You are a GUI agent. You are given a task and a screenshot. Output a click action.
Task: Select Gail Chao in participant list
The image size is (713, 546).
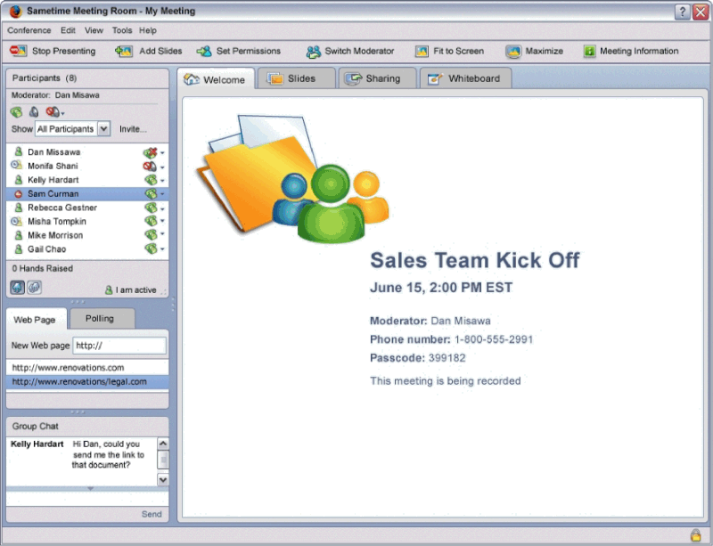pyautogui.click(x=87, y=249)
